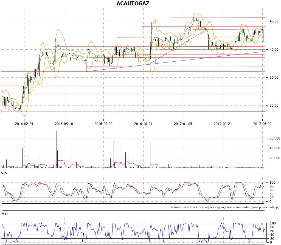The height and width of the screenshot is (245, 281).
Task: Click the 2017-03-21 date label
Action: (223, 124)
